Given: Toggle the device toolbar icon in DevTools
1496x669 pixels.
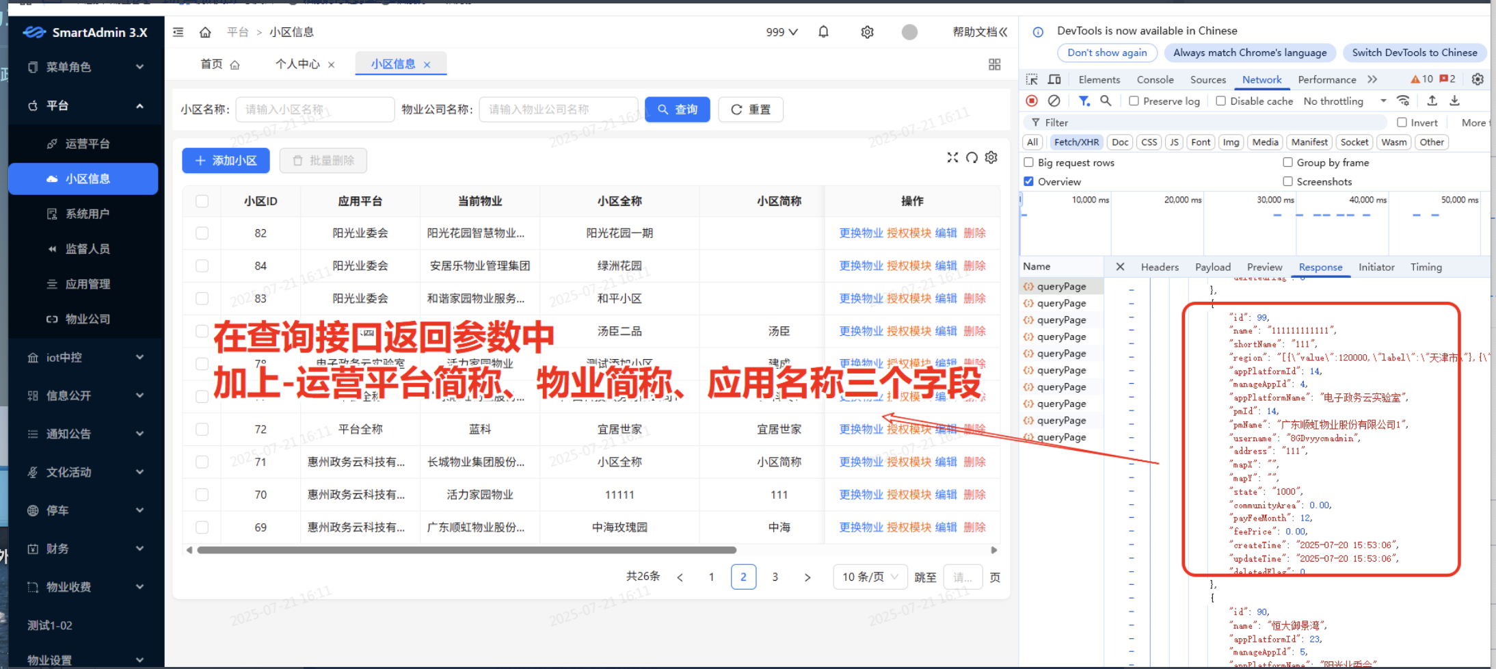Looking at the screenshot, I should (x=1054, y=79).
